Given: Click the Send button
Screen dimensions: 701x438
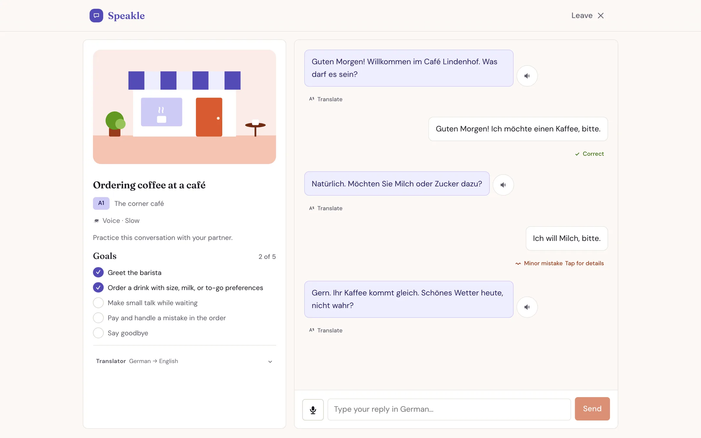Looking at the screenshot, I should pyautogui.click(x=592, y=409).
